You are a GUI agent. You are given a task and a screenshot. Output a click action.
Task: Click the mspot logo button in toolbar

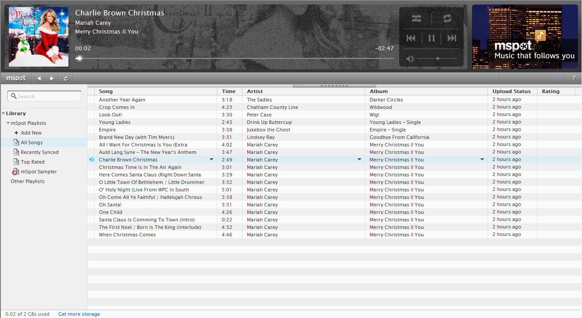click(x=16, y=78)
